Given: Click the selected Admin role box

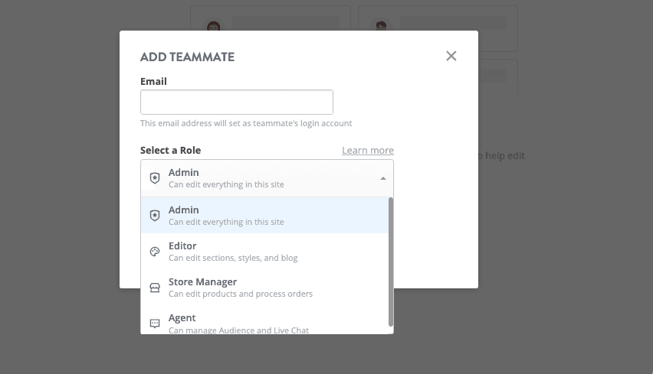Looking at the screenshot, I should pyautogui.click(x=267, y=178).
